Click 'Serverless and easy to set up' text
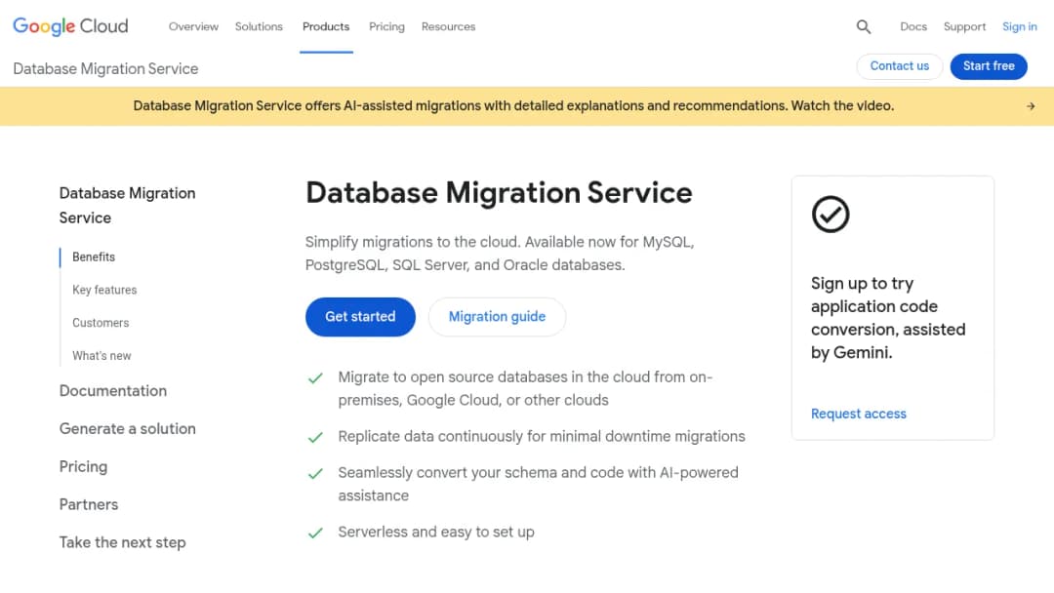1054x593 pixels. 436,532
